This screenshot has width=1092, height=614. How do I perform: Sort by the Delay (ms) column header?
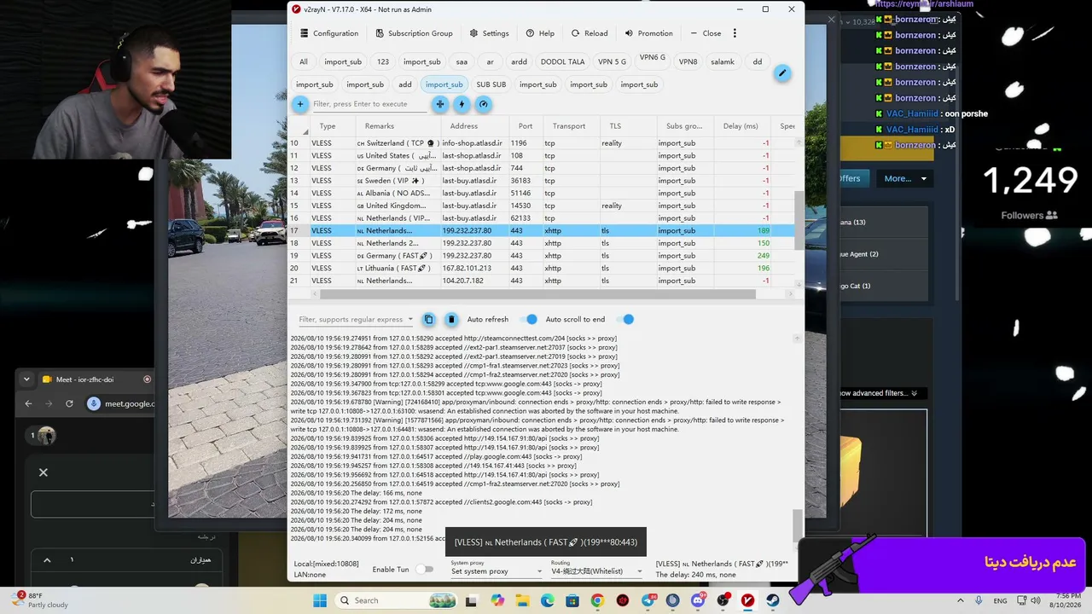(x=740, y=126)
